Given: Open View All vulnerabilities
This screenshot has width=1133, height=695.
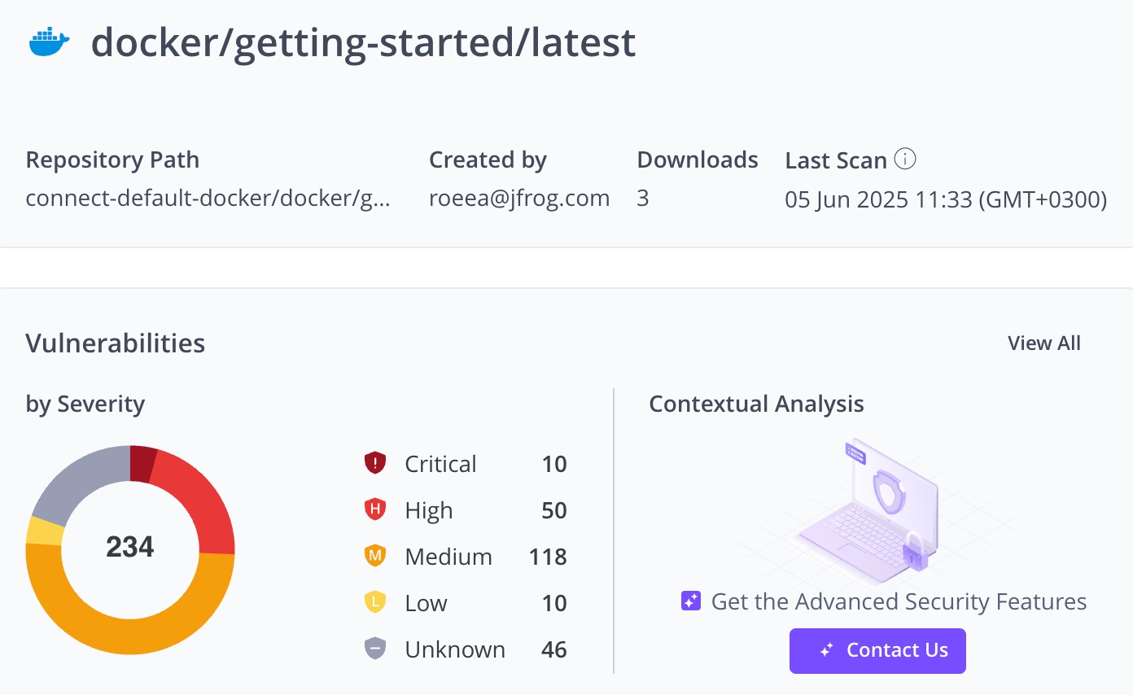Looking at the screenshot, I should coord(1043,343).
